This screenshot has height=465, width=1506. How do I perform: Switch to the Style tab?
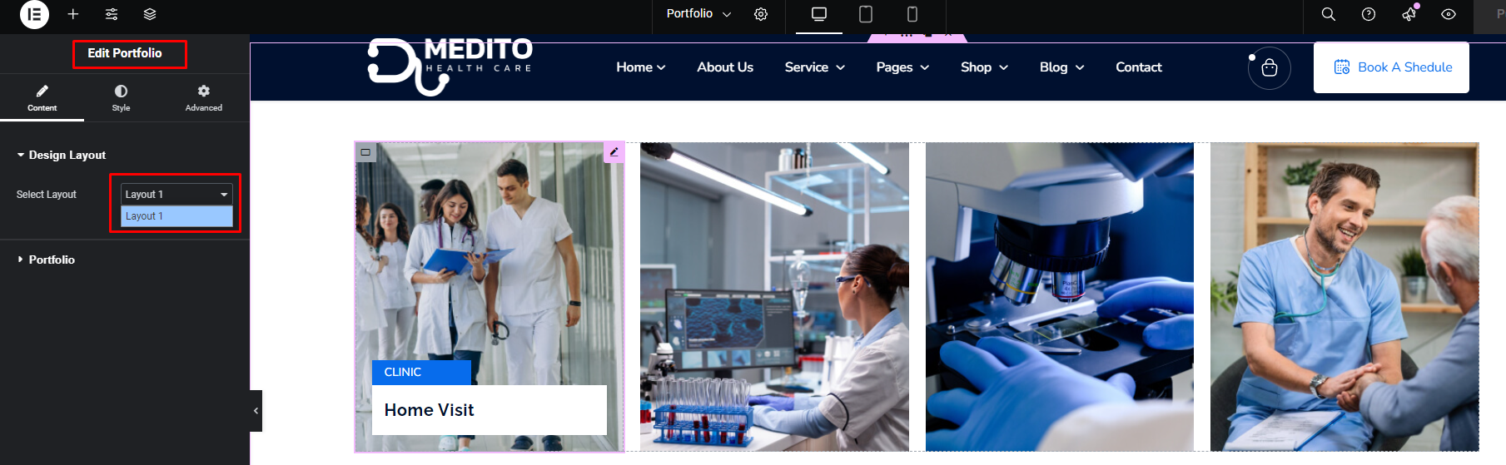(x=121, y=97)
